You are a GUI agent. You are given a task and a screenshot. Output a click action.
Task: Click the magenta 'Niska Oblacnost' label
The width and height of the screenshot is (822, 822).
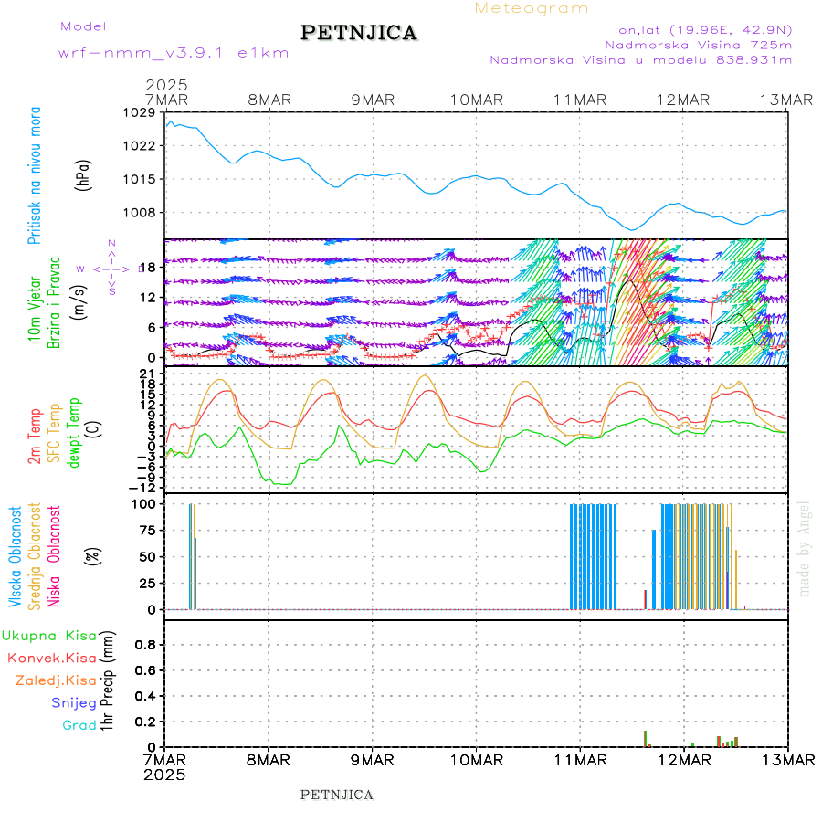pos(54,557)
